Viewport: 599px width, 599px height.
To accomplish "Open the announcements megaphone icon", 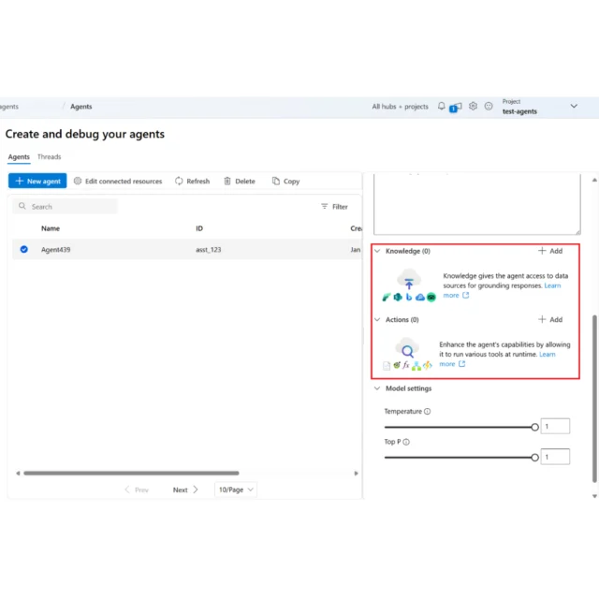I will [456, 107].
